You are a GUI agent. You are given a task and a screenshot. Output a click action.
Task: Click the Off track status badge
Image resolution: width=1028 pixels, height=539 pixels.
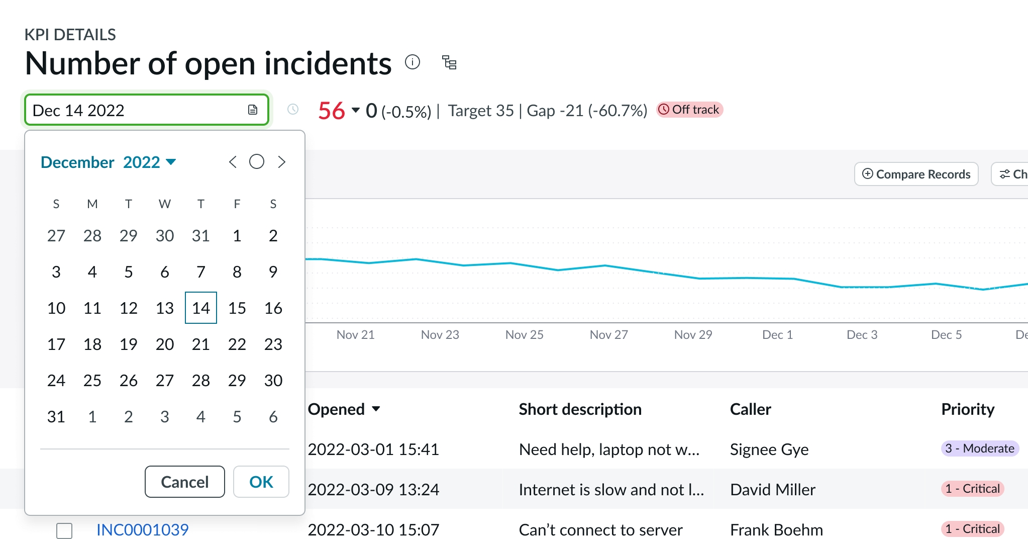tap(689, 109)
